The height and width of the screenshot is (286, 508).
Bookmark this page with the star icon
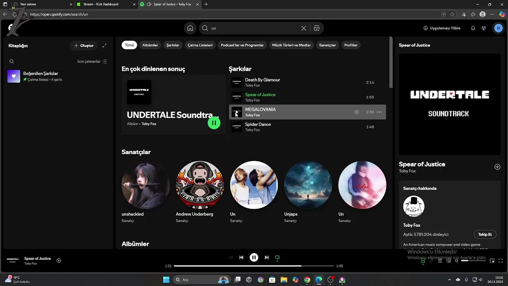pyautogui.click(x=452, y=14)
